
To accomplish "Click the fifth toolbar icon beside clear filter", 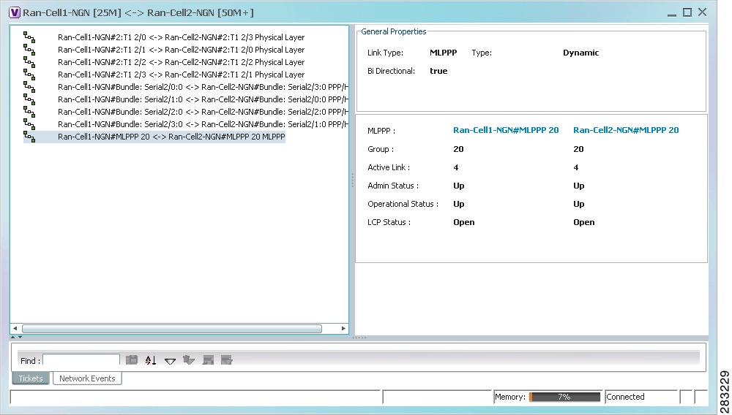I will point(208,359).
